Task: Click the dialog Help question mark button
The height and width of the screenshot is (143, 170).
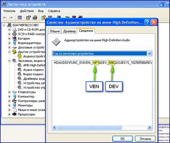Action: click(x=147, y=22)
